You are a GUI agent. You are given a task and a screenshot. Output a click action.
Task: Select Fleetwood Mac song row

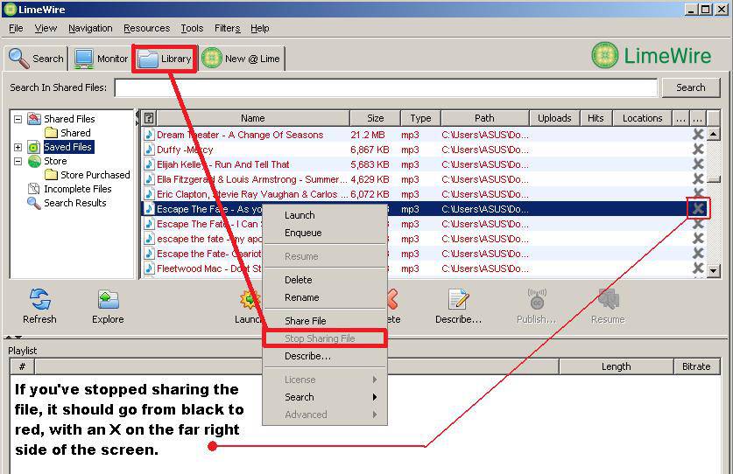tap(424, 268)
